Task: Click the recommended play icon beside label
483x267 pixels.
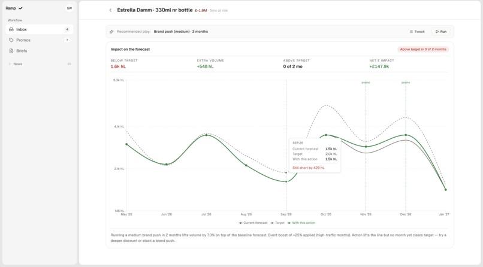Action: pos(111,31)
